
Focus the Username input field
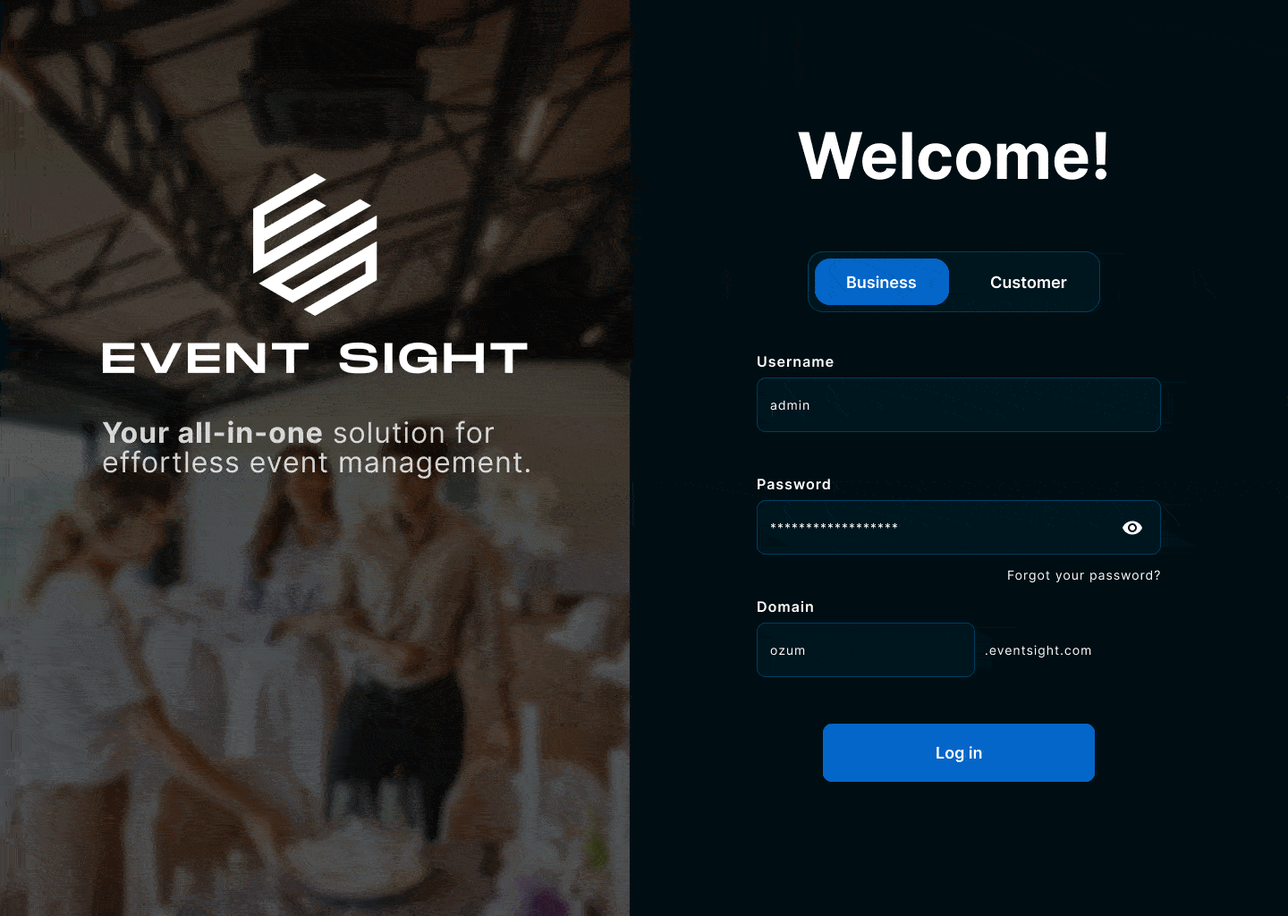coord(958,405)
